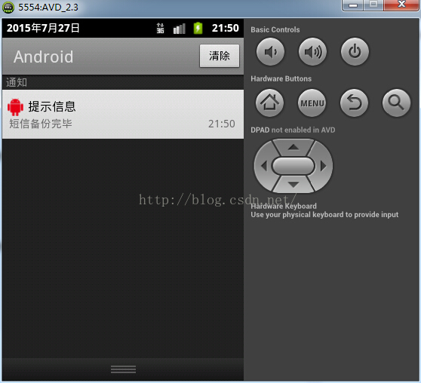The height and width of the screenshot is (383, 421).
Task: Click the signal strength icon
Action: click(x=179, y=29)
